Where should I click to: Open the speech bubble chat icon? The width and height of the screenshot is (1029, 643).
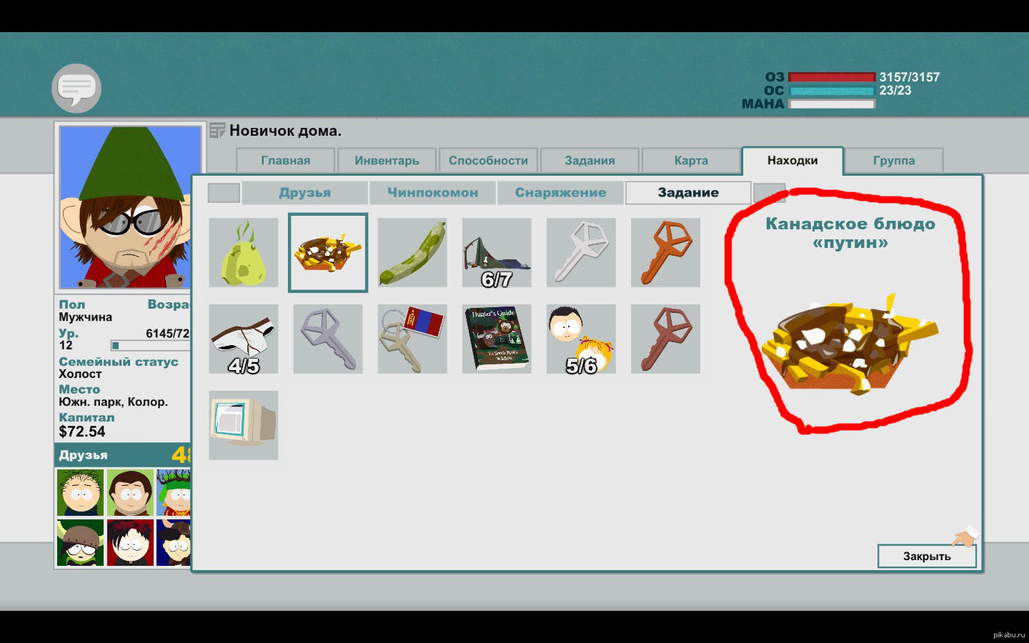pos(76,88)
